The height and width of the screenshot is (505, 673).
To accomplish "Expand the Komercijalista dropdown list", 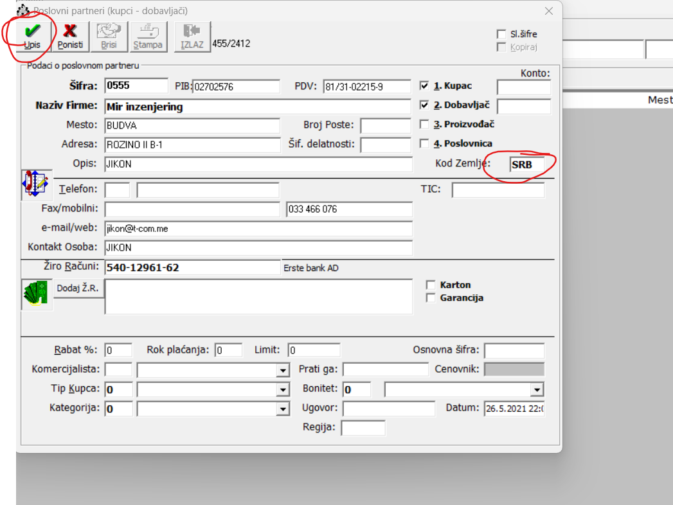I will point(282,370).
